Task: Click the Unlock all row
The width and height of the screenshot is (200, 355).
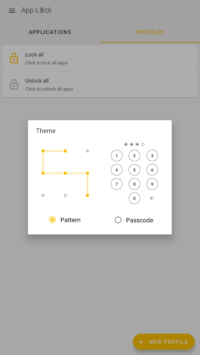Action: [x=100, y=84]
